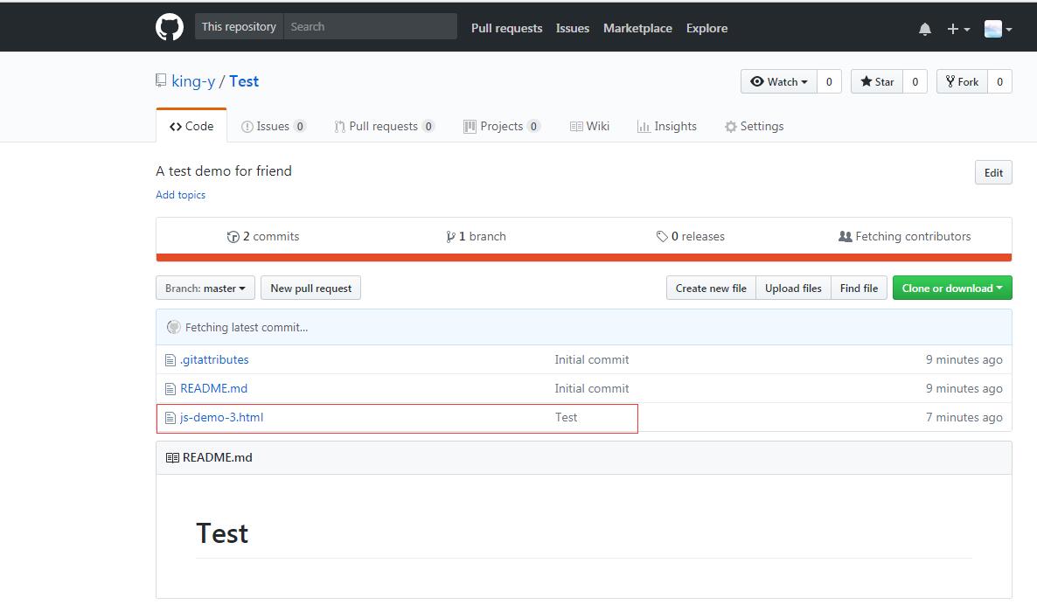The height and width of the screenshot is (612, 1037).
Task: Click the commits history icon
Action: [233, 237]
